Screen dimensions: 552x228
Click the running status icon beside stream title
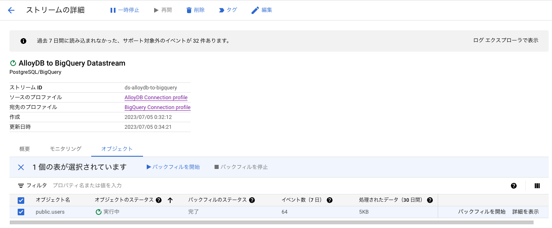pyautogui.click(x=13, y=63)
